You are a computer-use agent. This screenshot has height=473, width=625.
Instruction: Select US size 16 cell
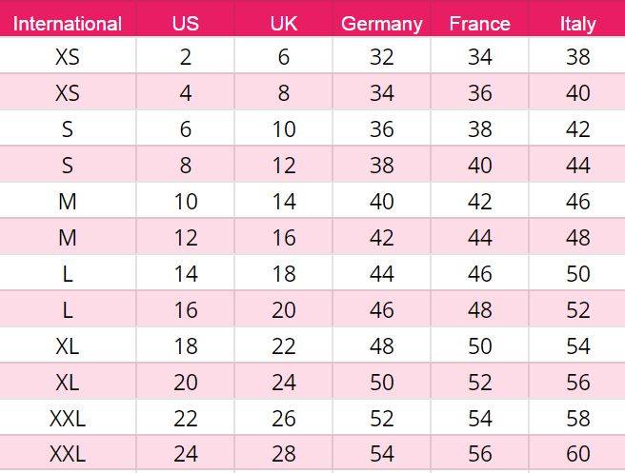pyautogui.click(x=186, y=309)
